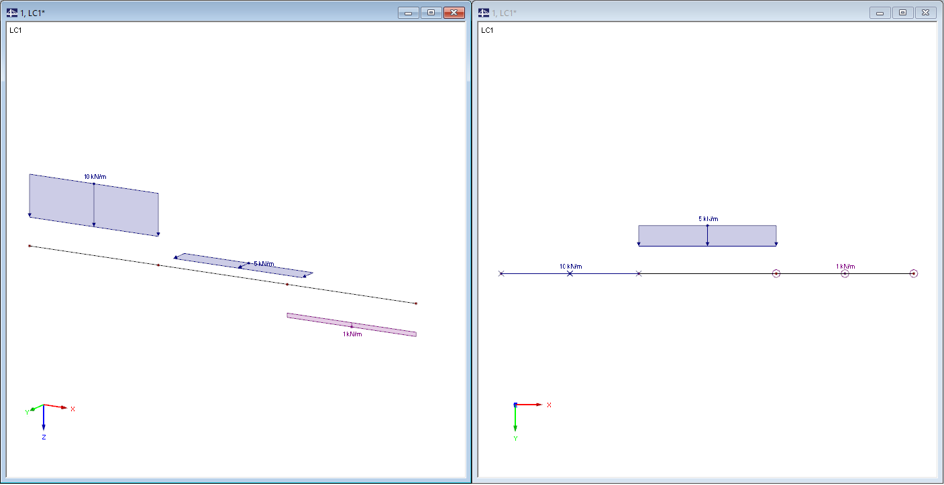The height and width of the screenshot is (485, 944).
Task: Click the RFEM application icon on right window title bar
Action: click(x=482, y=11)
